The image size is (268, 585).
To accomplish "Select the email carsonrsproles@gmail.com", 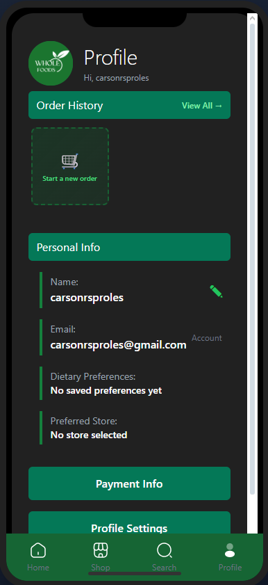I will [118, 345].
